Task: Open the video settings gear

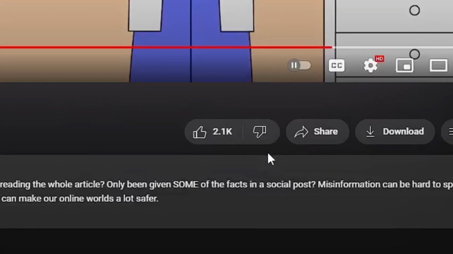Action: pyautogui.click(x=371, y=66)
